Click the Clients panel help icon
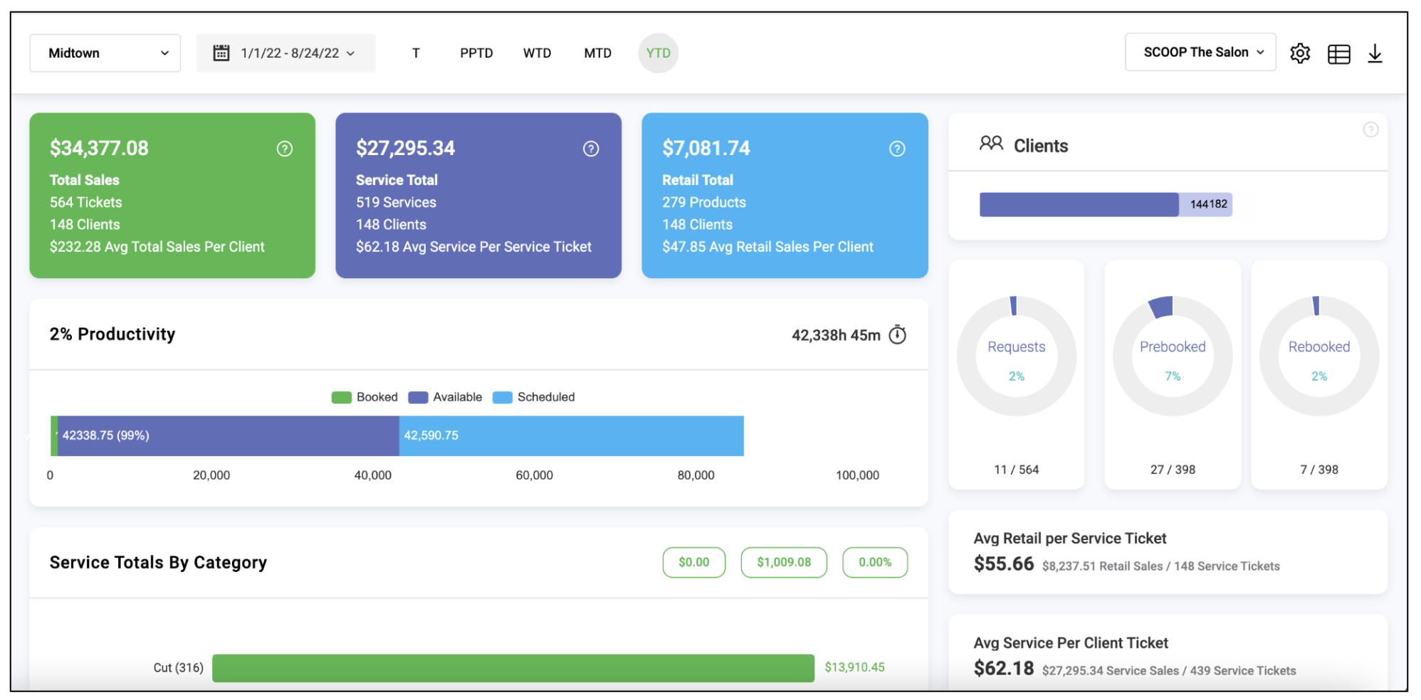Screen dimensions: 1421x700 tap(1370, 129)
